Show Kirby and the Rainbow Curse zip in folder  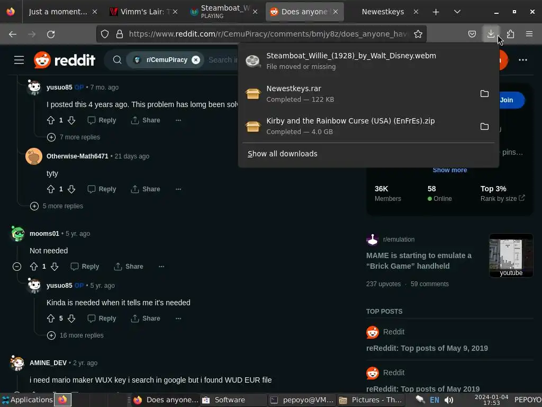click(x=484, y=126)
